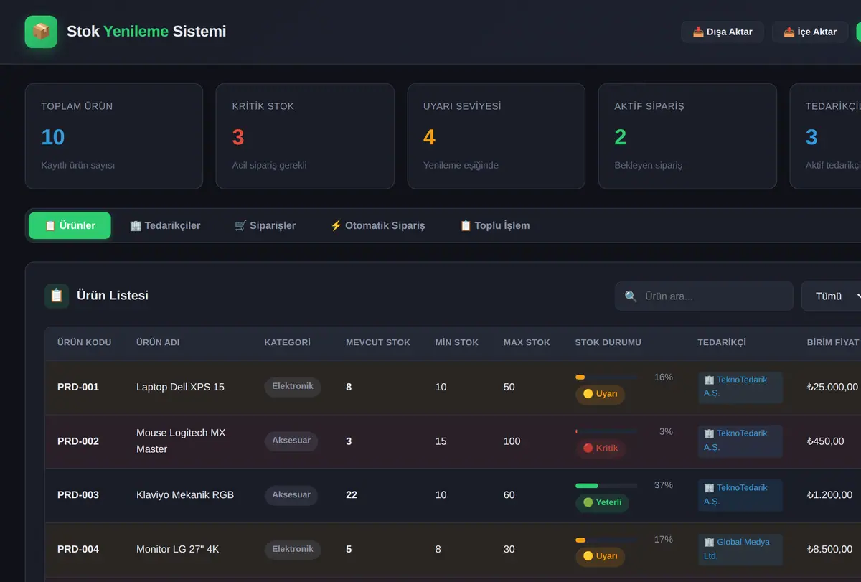This screenshot has width=861, height=582.
Task: Click the İçe Aktar button
Action: point(810,32)
